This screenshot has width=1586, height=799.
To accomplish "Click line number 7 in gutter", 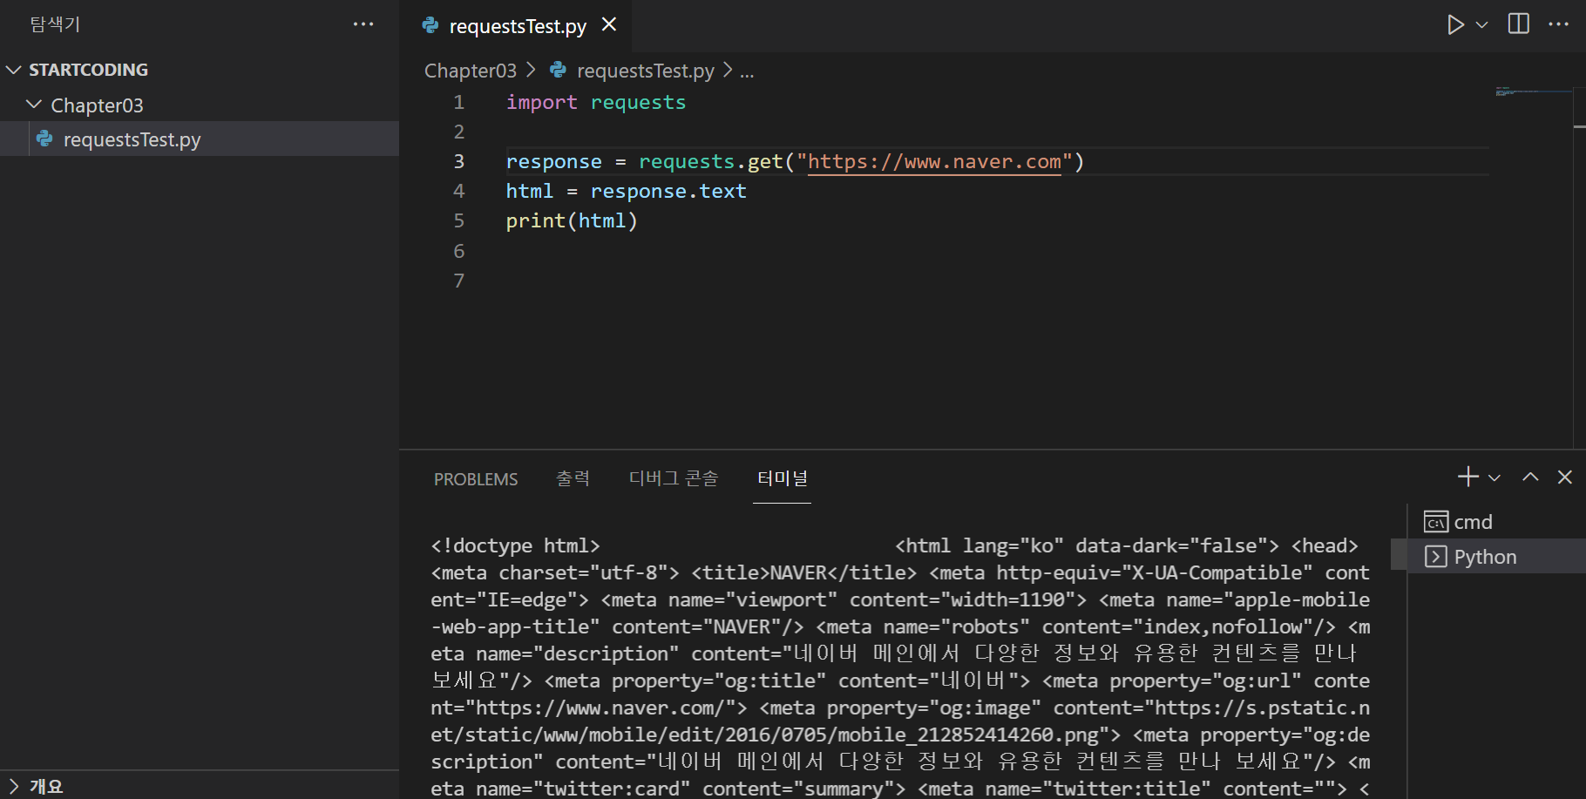I will [x=459, y=281].
